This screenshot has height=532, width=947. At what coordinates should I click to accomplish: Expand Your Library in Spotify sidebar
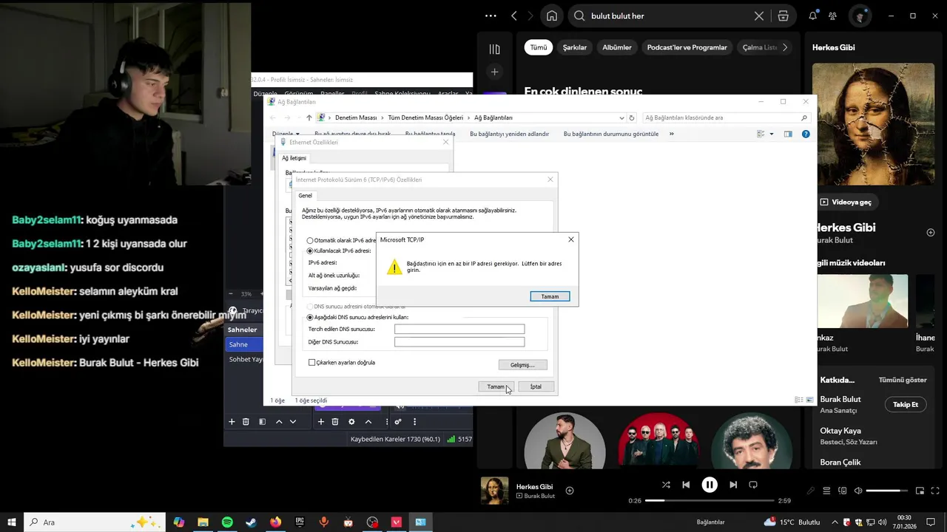point(494,49)
